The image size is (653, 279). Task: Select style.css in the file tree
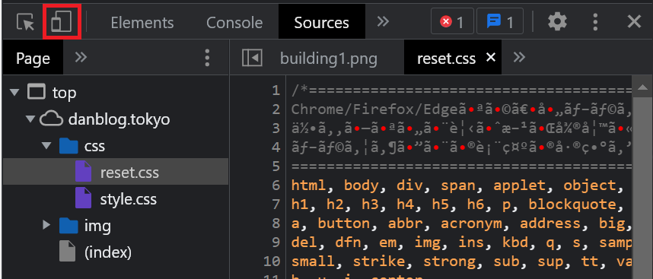point(129,199)
